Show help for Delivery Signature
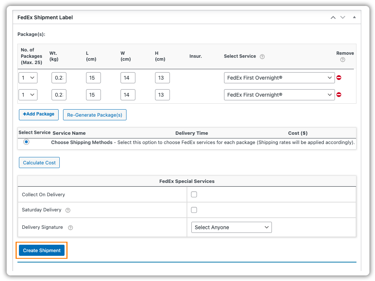Image resolution: width=375 pixels, height=281 pixels. pyautogui.click(x=70, y=228)
